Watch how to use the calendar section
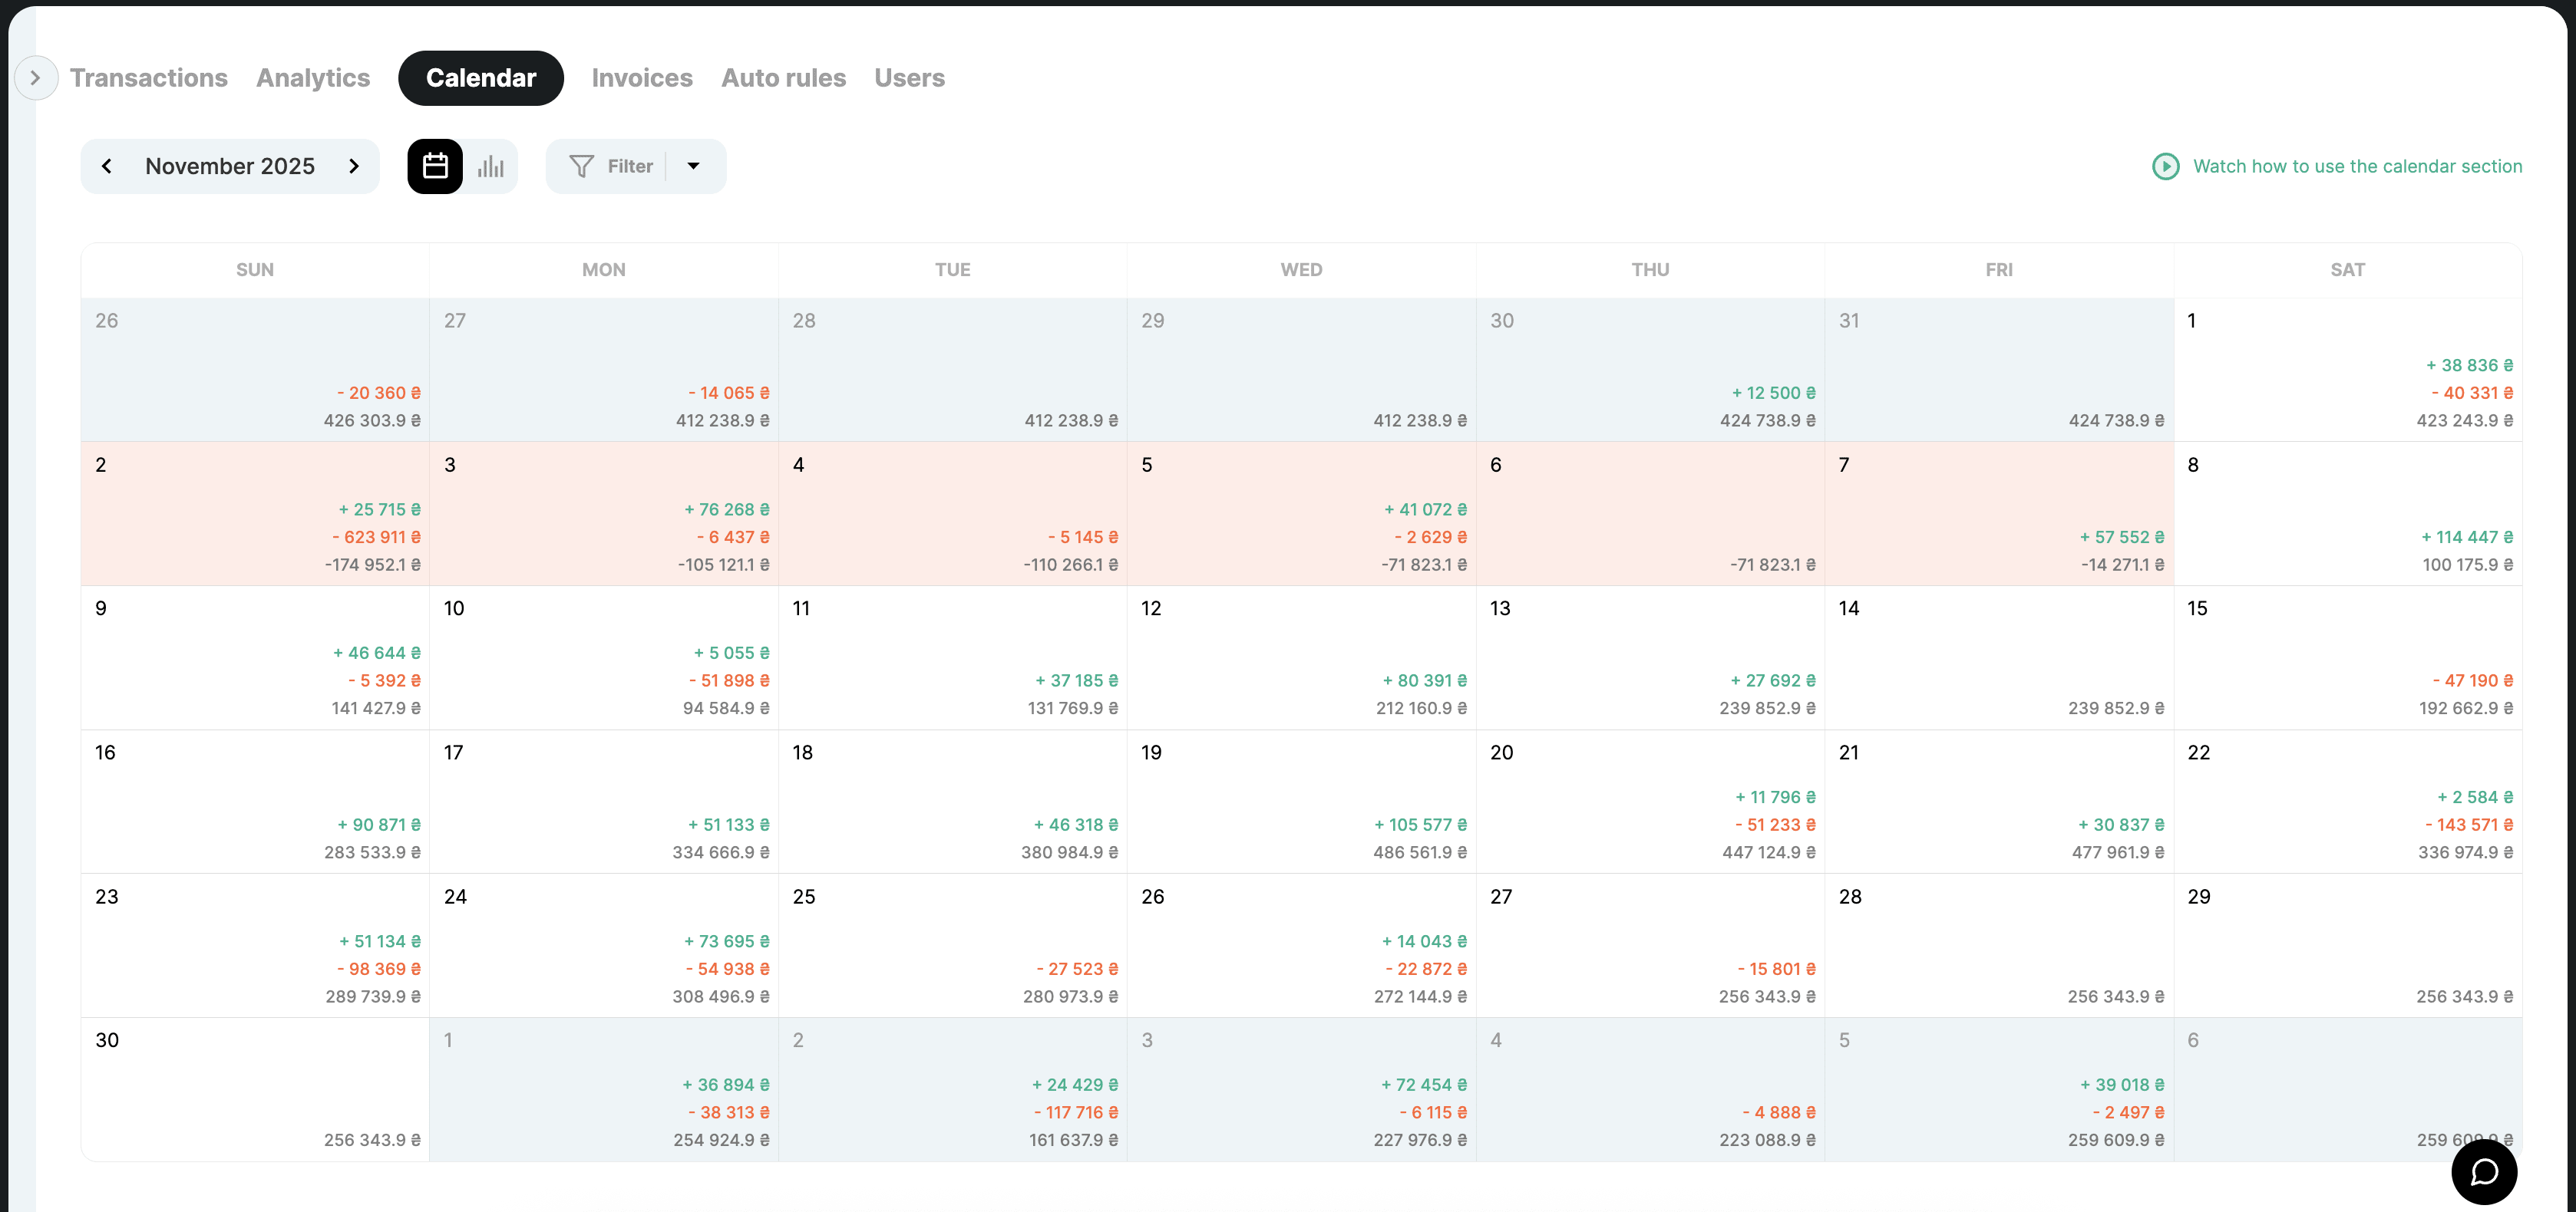The image size is (2576, 1212). 2357,166
